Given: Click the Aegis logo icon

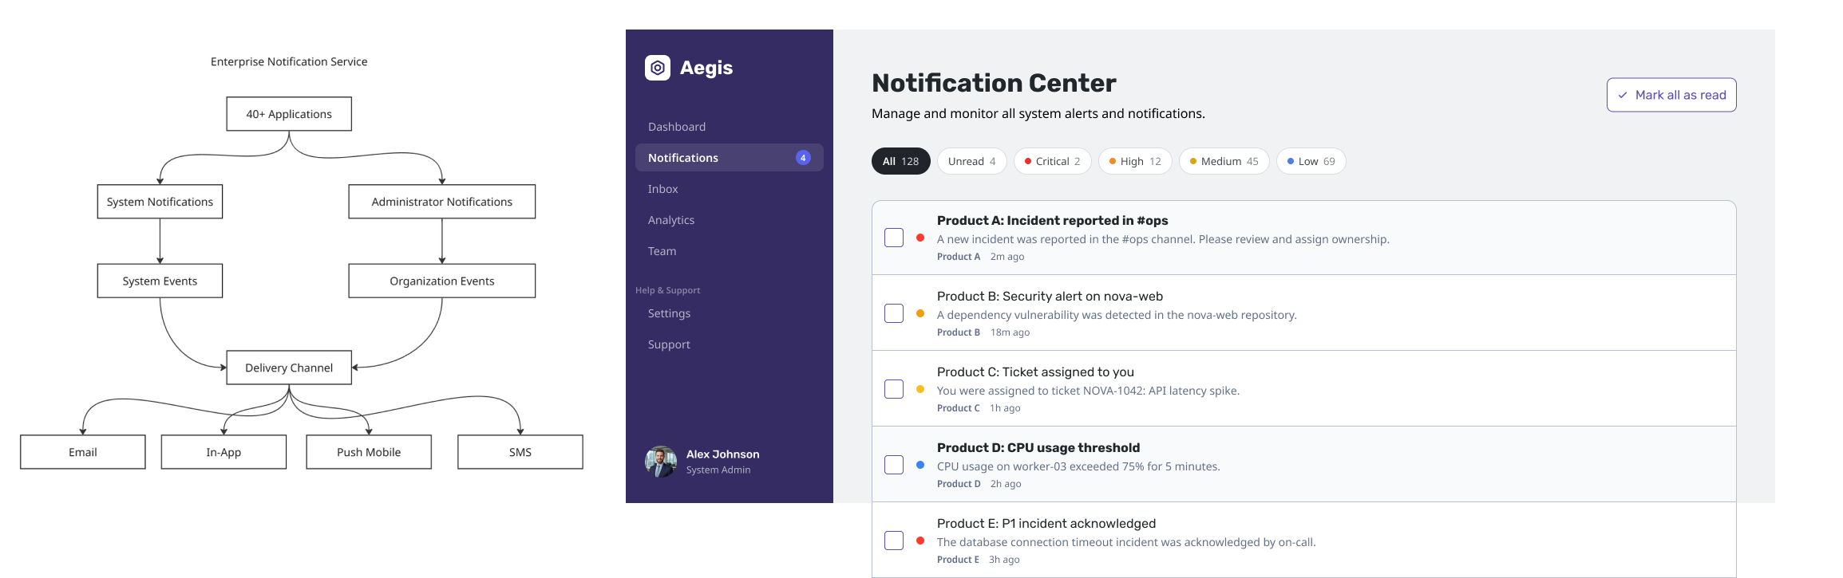Looking at the screenshot, I should pos(658,68).
